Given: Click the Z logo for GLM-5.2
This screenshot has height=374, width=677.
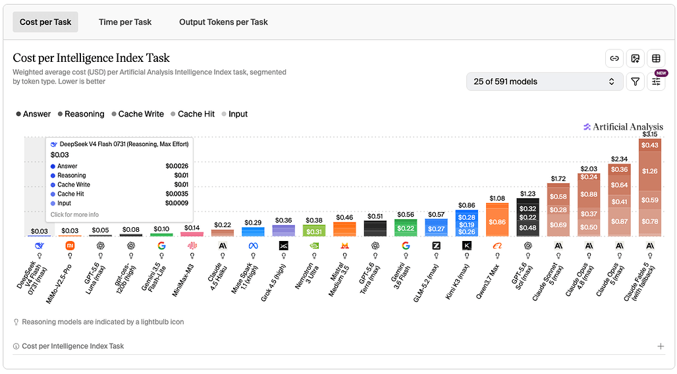Looking at the screenshot, I should [x=436, y=246].
